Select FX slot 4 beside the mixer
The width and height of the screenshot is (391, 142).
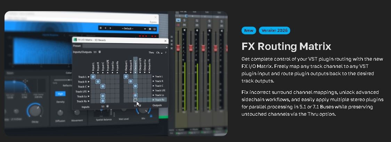point(172,48)
